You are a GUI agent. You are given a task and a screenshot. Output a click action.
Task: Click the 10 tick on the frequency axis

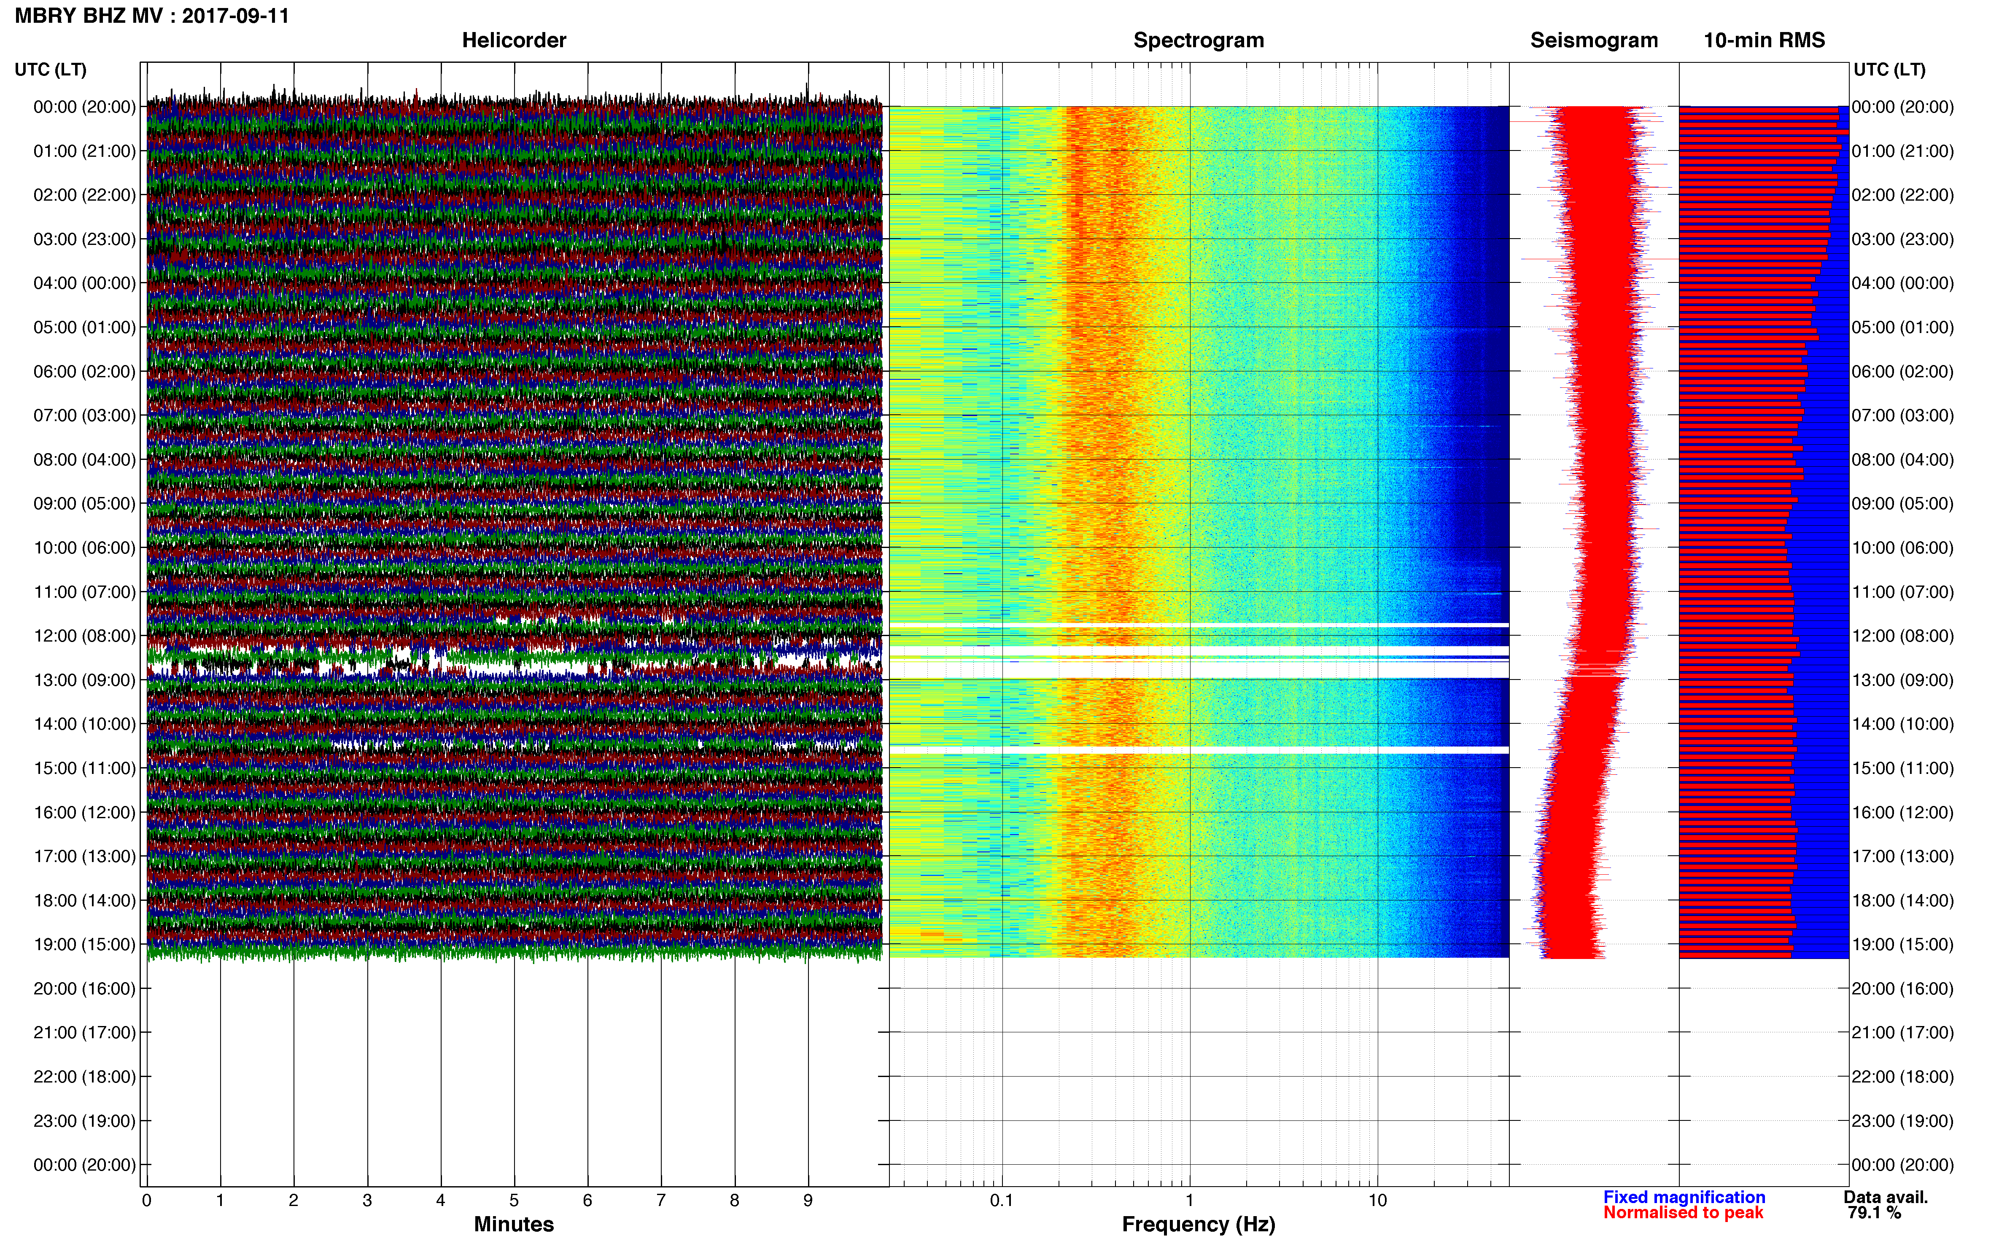coord(1377,1200)
